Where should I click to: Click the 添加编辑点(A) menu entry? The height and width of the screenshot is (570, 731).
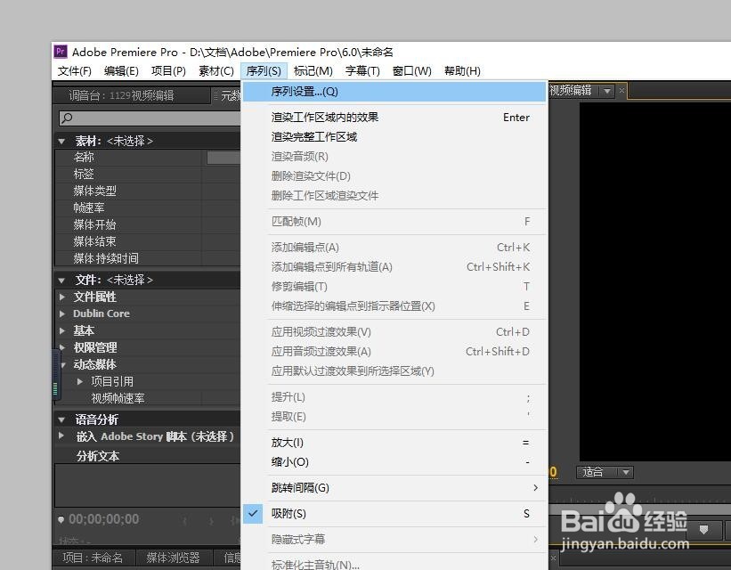tap(394, 248)
